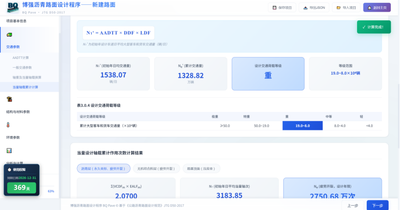The image size is (400, 210).
Task: Open 轴重及当量轴载换算 sub-item
Action: pos(27,77)
